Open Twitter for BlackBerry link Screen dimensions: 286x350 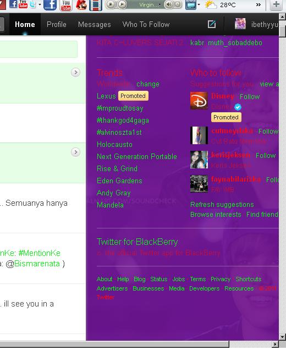(x=137, y=242)
